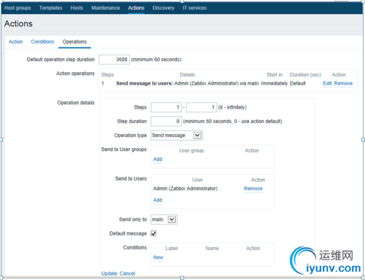Click Update for operation details
This screenshot has width=365, height=280.
pyautogui.click(x=109, y=273)
